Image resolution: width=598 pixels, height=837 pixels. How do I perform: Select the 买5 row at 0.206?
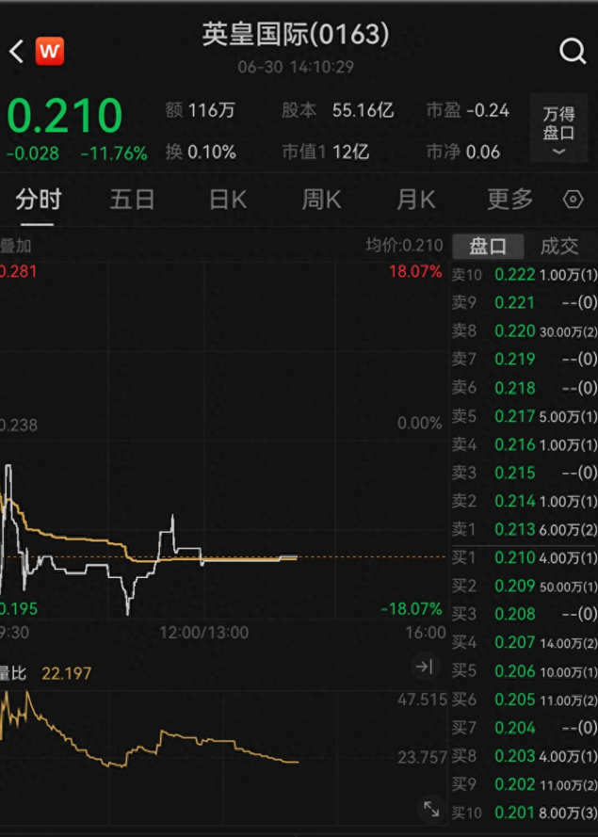pos(525,671)
